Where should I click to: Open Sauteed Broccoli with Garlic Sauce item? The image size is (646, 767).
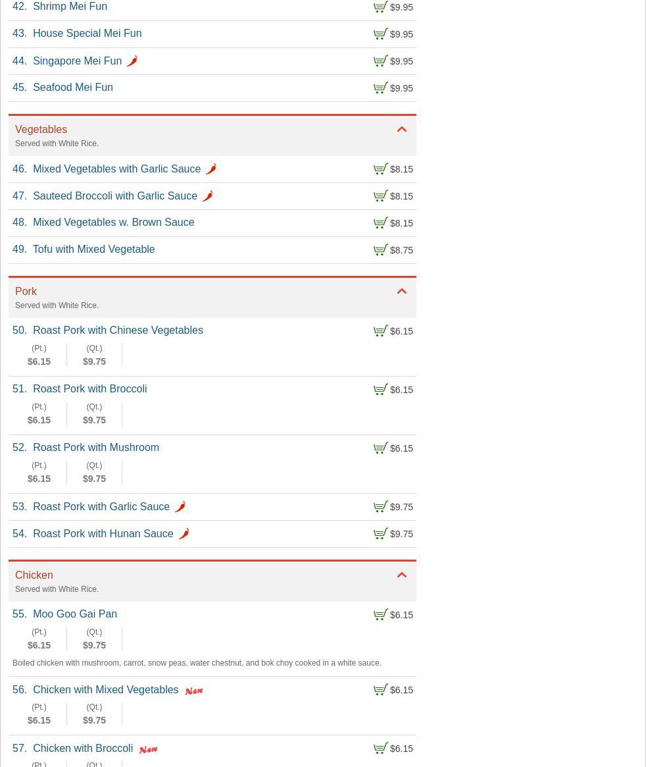tap(115, 196)
